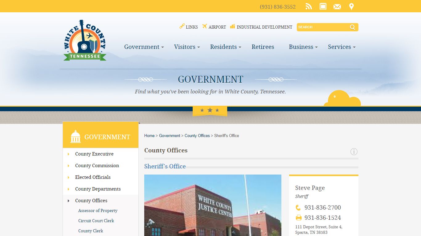This screenshot has width=421, height=236.
Task: Open the Links page
Action: (x=192, y=27)
